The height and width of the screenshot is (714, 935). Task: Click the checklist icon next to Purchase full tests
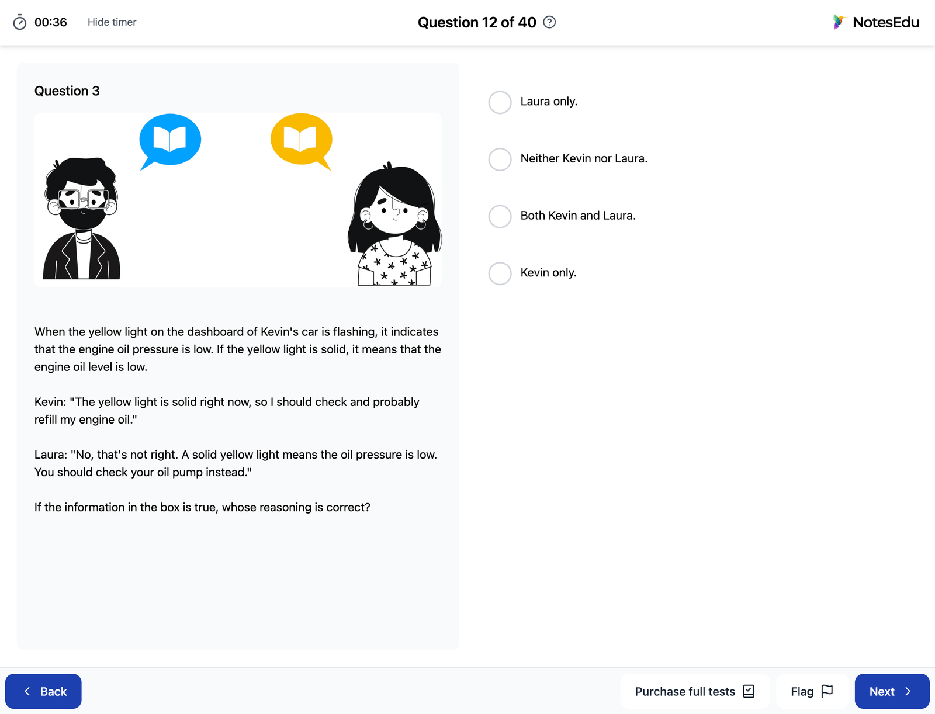(749, 691)
